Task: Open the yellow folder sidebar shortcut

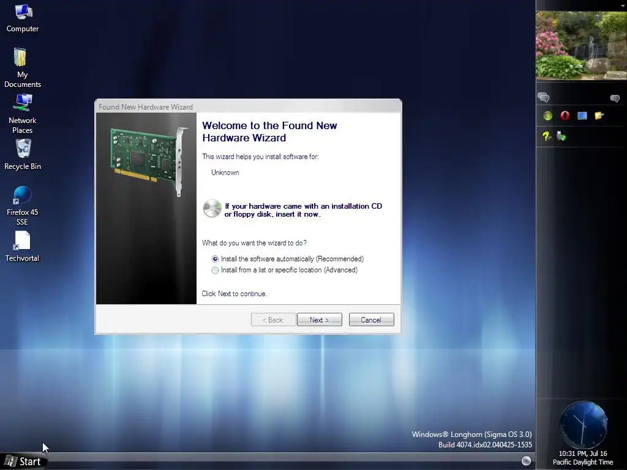Action: click(x=599, y=116)
